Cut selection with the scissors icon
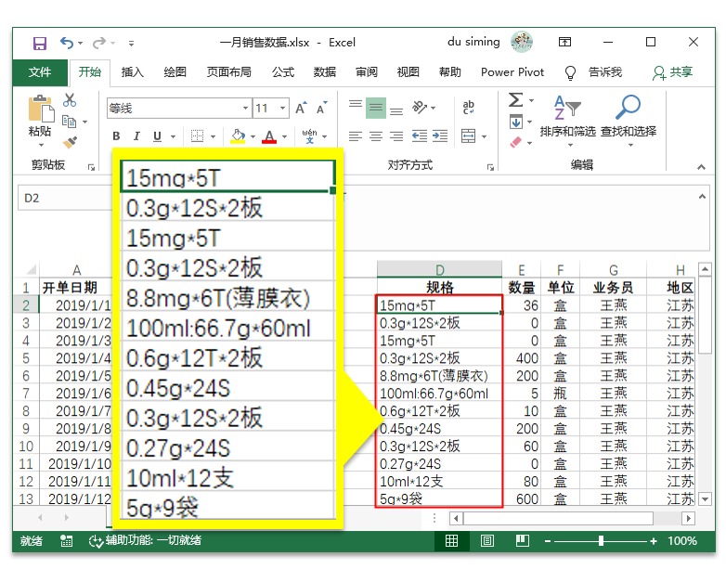The image size is (726, 582). pyautogui.click(x=70, y=100)
